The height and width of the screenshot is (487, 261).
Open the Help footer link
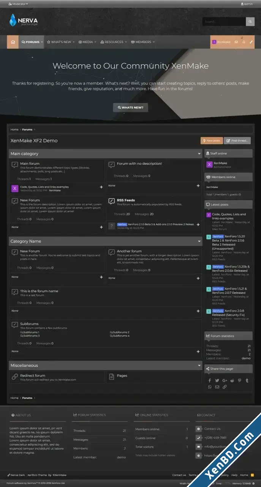pos(234,475)
